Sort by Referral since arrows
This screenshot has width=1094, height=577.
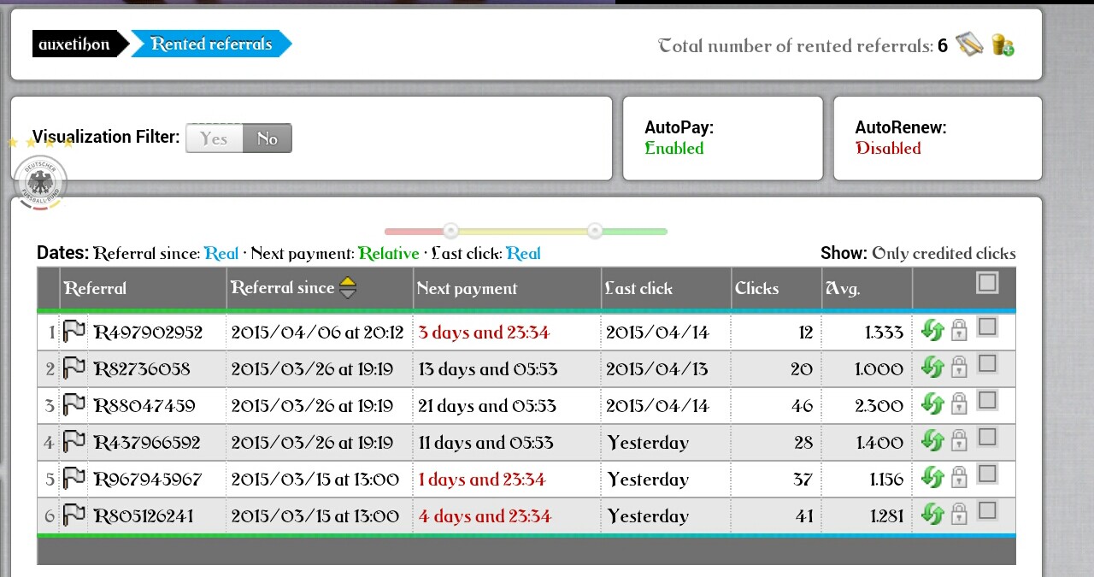tap(348, 288)
